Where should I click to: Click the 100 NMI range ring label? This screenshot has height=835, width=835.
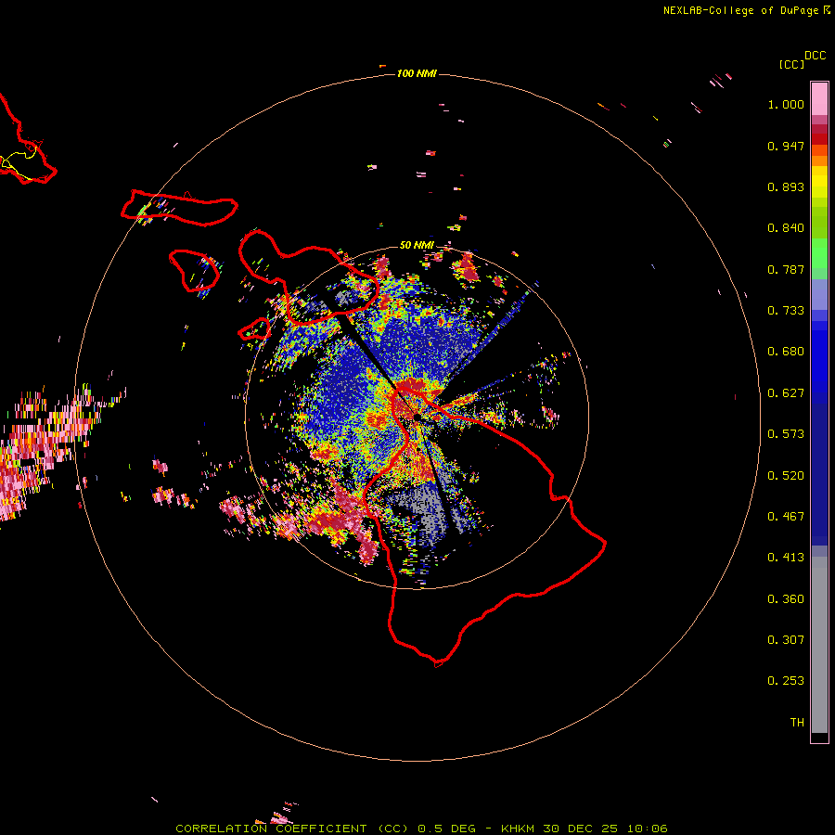(x=417, y=73)
